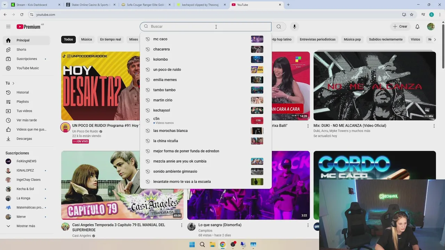Expand Mostrar más subscriptions
Viewport: 445px width, 250px height.
click(x=26, y=226)
